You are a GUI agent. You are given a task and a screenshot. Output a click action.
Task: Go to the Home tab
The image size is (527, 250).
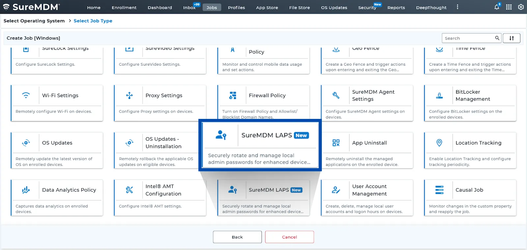coord(94,8)
